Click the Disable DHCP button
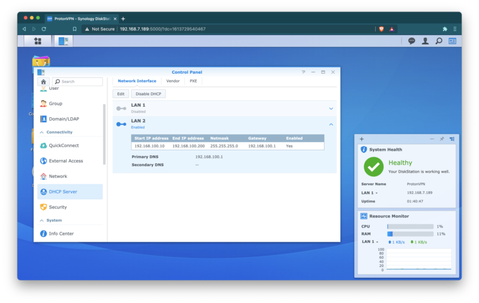This screenshot has height=303, width=479. click(148, 94)
